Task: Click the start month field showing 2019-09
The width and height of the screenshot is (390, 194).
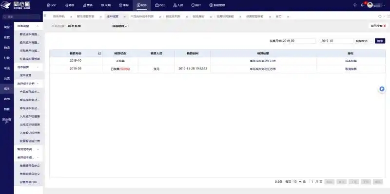Action: [299, 41]
